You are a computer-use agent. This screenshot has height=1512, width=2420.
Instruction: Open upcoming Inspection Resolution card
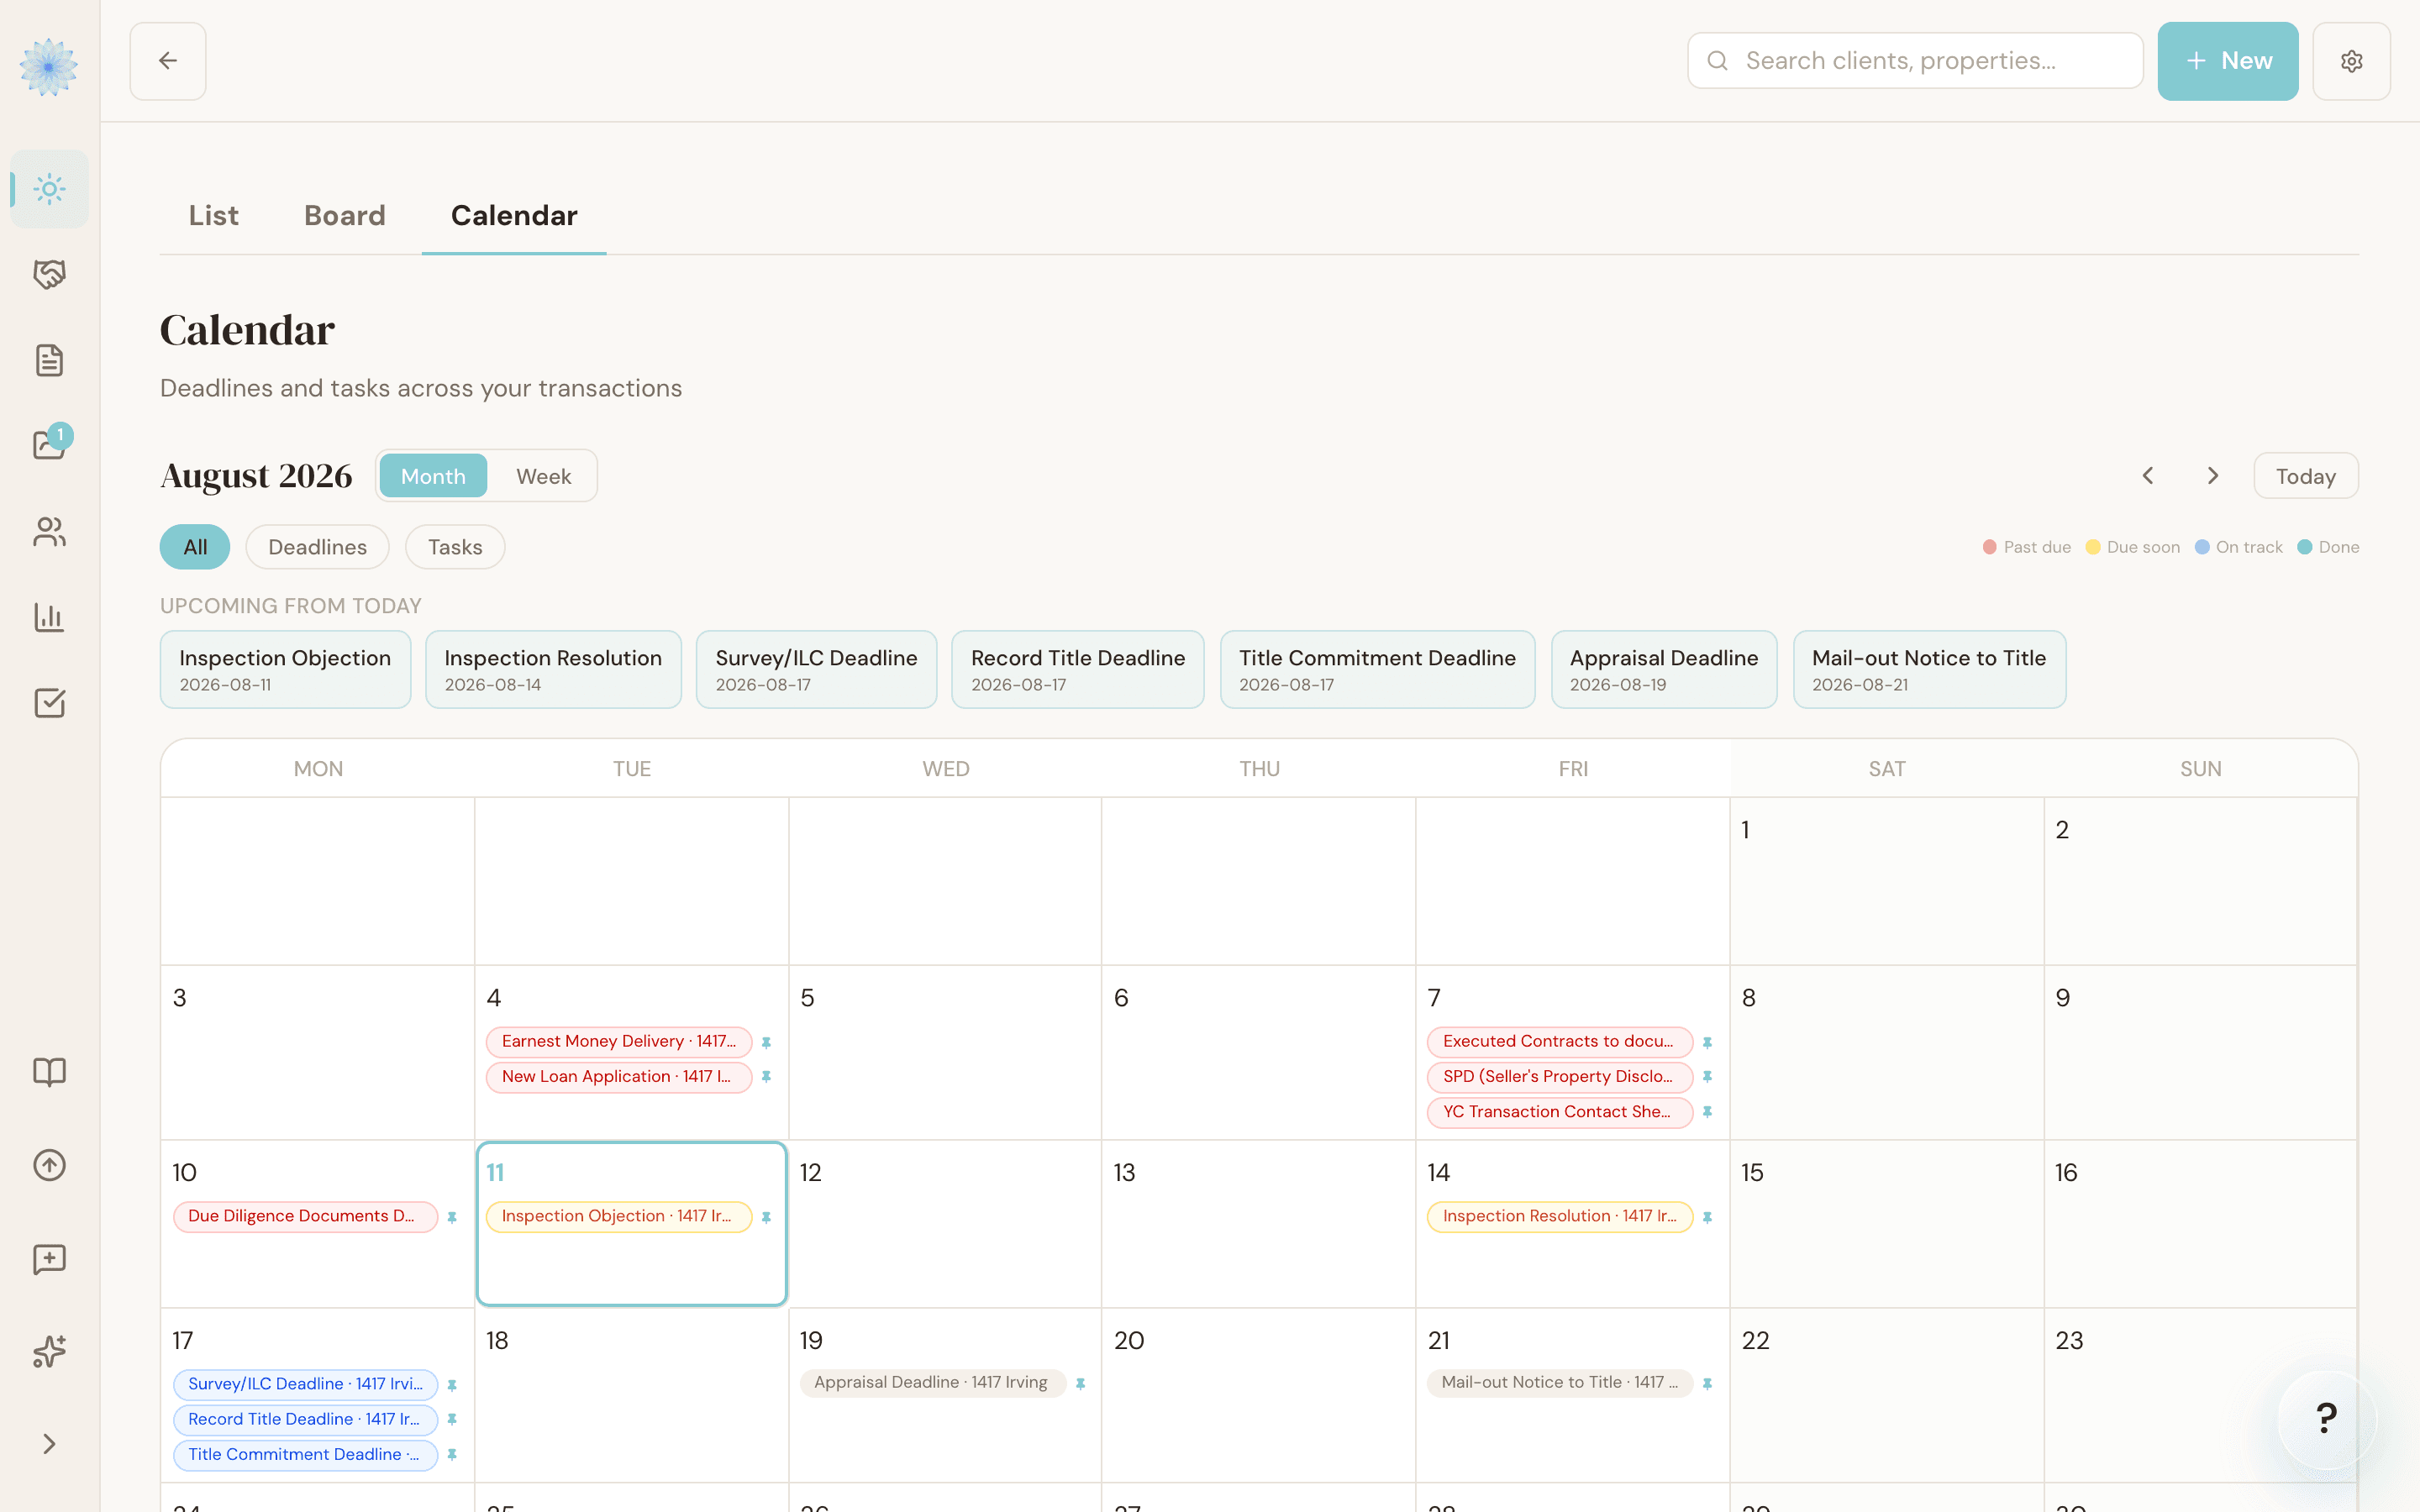click(x=553, y=669)
